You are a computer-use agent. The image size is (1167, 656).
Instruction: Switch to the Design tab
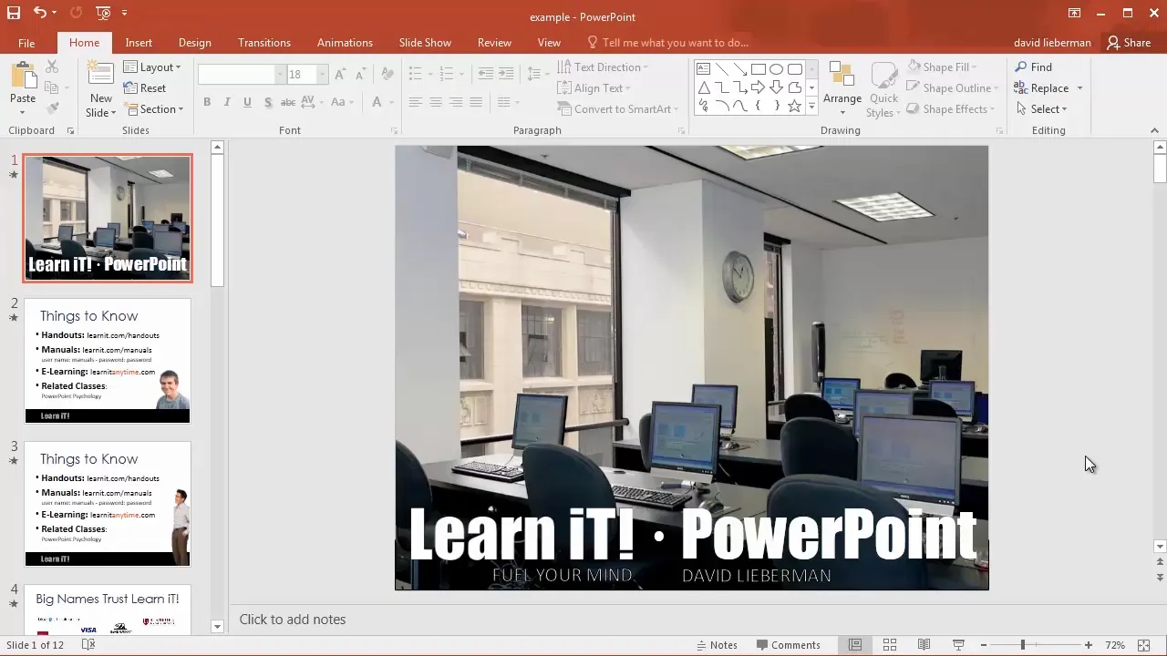194,43
